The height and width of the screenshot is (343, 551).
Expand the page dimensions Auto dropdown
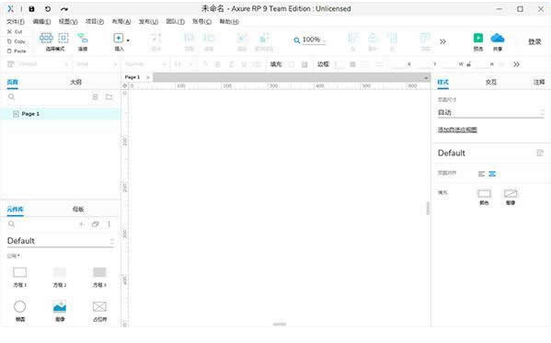coord(490,112)
